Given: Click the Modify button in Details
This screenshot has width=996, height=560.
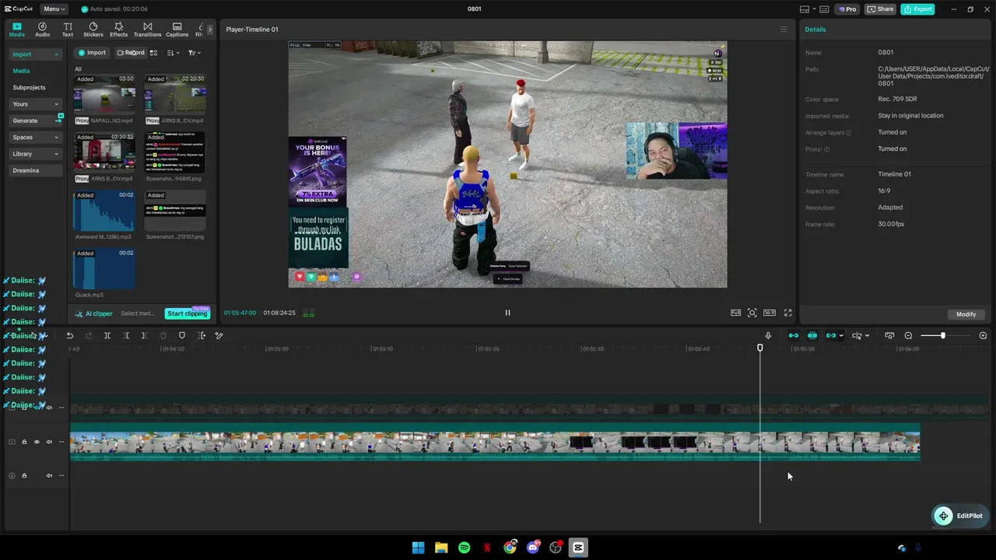Looking at the screenshot, I should tap(966, 314).
